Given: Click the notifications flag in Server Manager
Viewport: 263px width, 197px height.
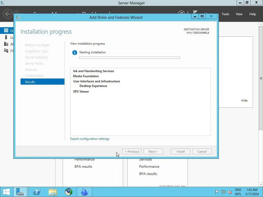Looking at the screenshot, I should [x=195, y=12].
